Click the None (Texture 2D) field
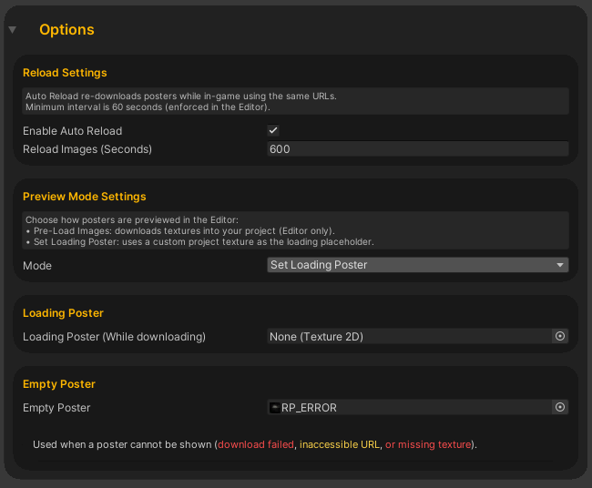 (410, 336)
